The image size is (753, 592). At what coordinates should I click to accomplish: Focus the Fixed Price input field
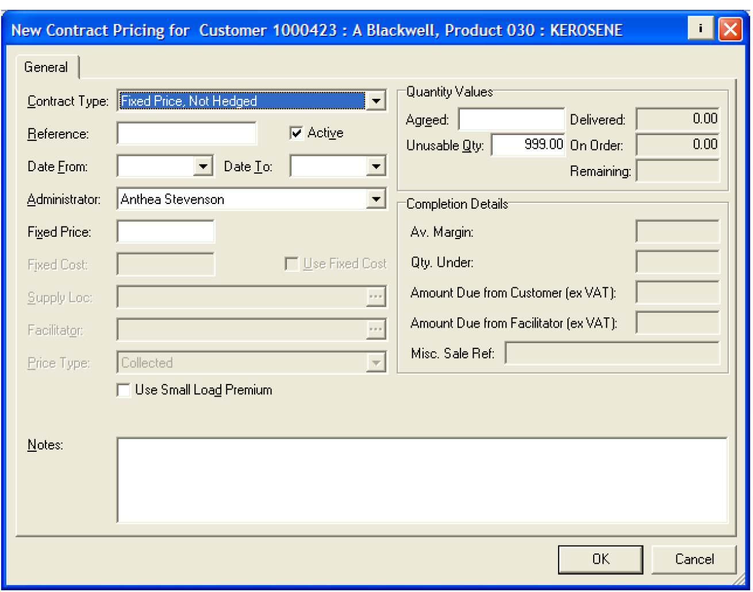pyautogui.click(x=166, y=232)
